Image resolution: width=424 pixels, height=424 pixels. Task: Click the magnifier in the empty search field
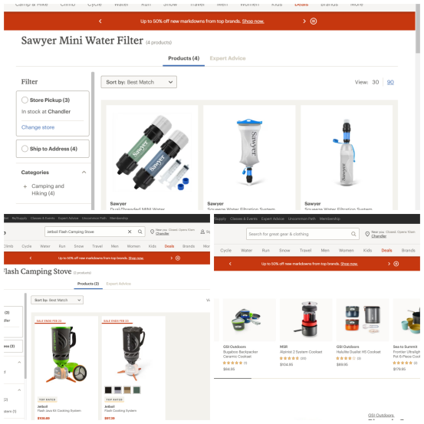click(x=353, y=234)
